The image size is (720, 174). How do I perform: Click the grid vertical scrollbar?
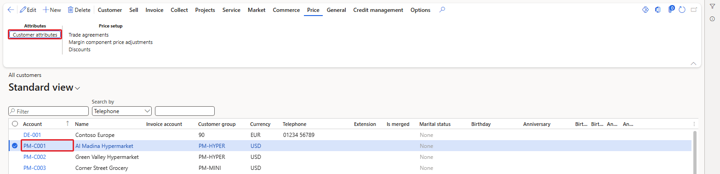pos(694,152)
